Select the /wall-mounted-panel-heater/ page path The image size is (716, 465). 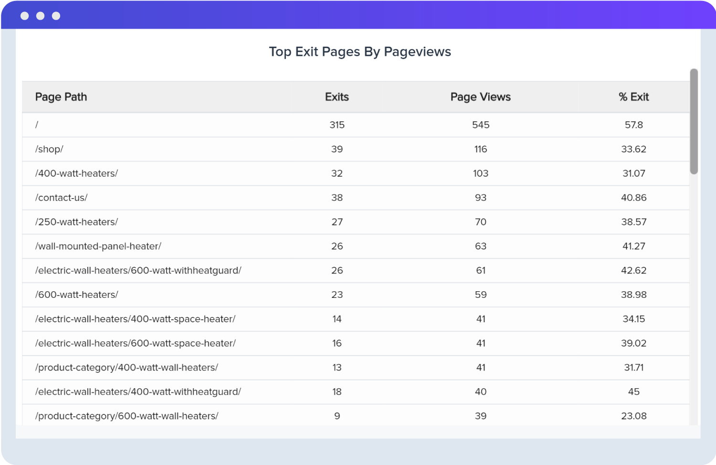(98, 246)
